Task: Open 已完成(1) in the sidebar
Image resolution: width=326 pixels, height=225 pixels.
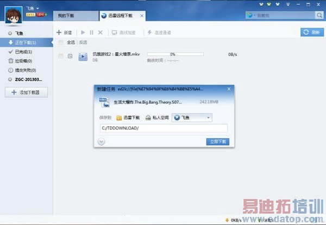Action: click(20, 52)
